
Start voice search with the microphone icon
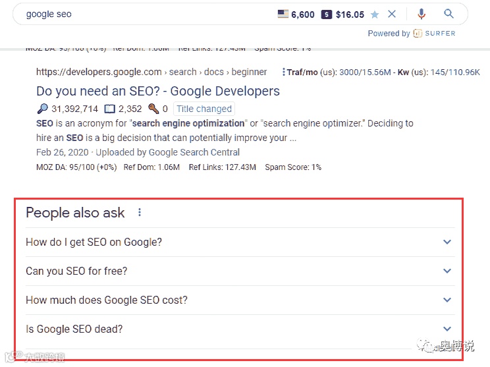click(422, 14)
